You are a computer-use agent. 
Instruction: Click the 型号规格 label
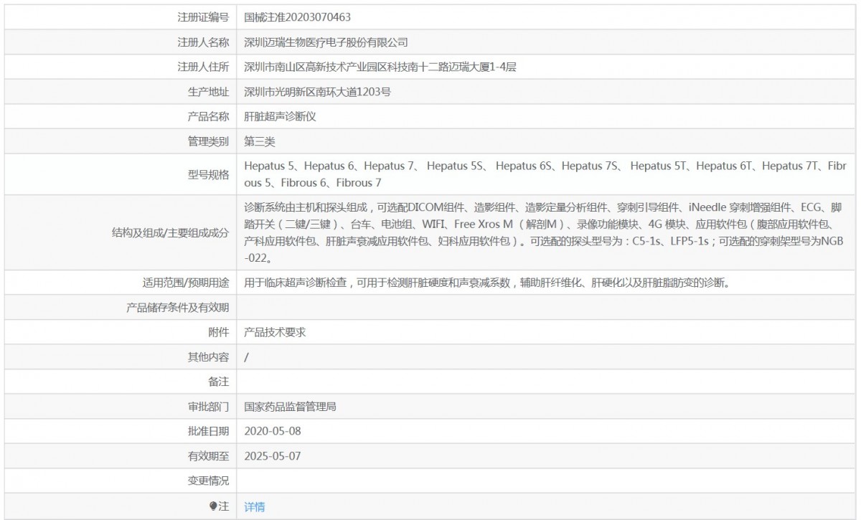click(208, 174)
